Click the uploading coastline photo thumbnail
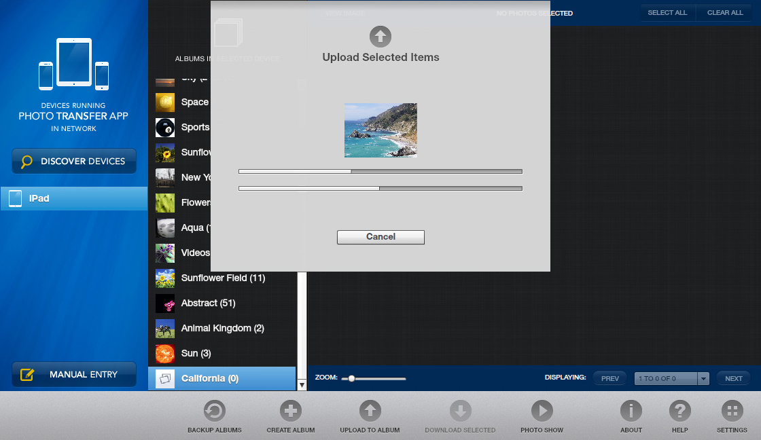Image resolution: width=761 pixels, height=440 pixels. pyautogui.click(x=380, y=130)
